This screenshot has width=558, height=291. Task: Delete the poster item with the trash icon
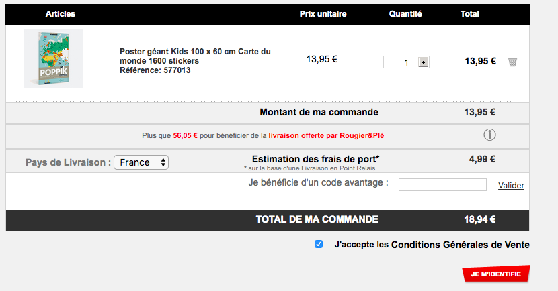(x=512, y=62)
